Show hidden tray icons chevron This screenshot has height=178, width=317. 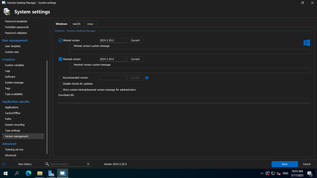click(262, 173)
